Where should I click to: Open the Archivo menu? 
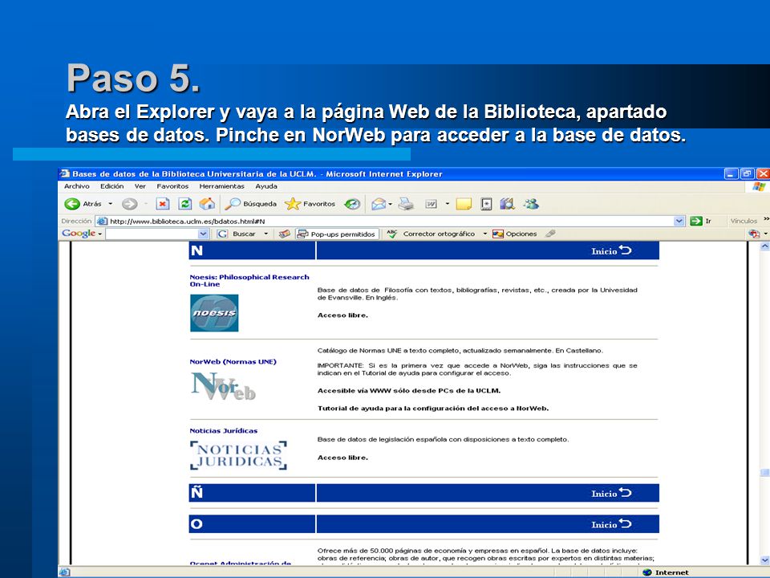pos(77,186)
